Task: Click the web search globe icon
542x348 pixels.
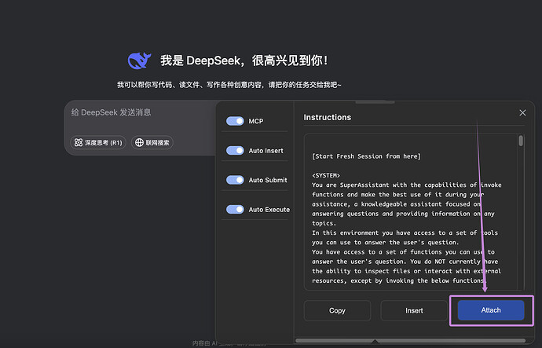Action: (139, 142)
